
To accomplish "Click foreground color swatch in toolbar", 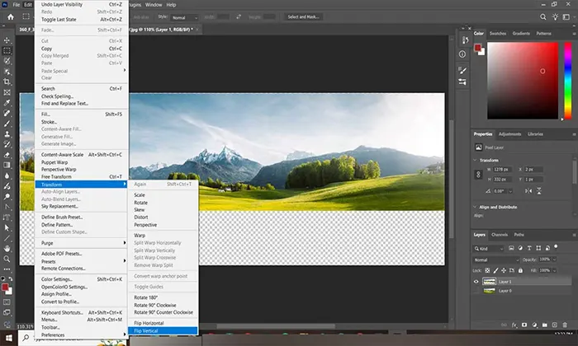I will (x=5, y=288).
